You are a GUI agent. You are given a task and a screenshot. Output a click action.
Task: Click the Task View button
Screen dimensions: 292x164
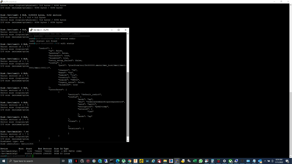[x=63, y=161]
